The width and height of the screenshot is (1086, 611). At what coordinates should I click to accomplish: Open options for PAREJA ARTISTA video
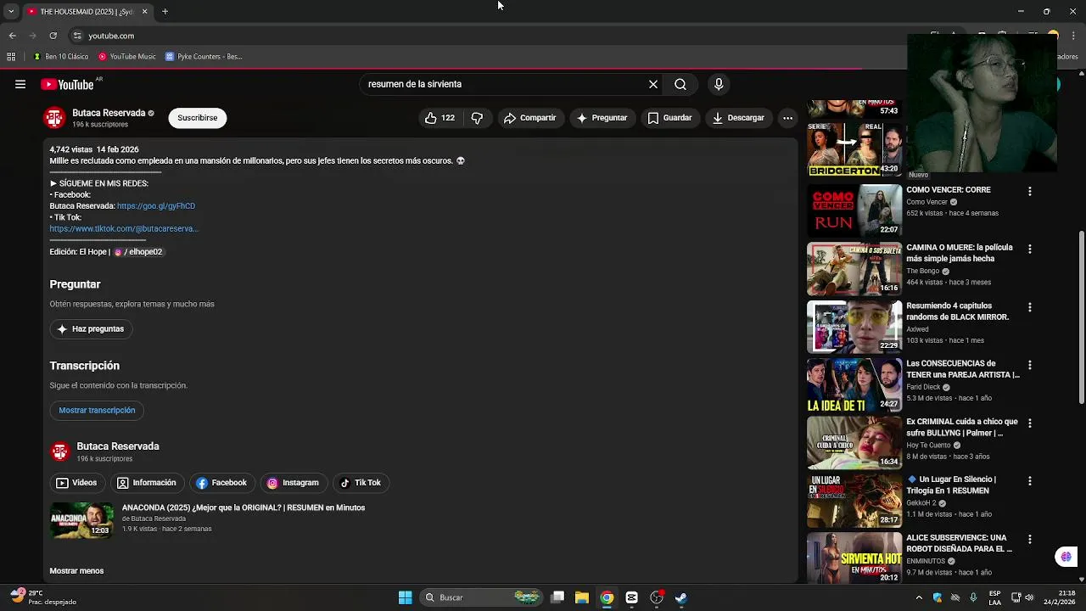pos(1030,365)
